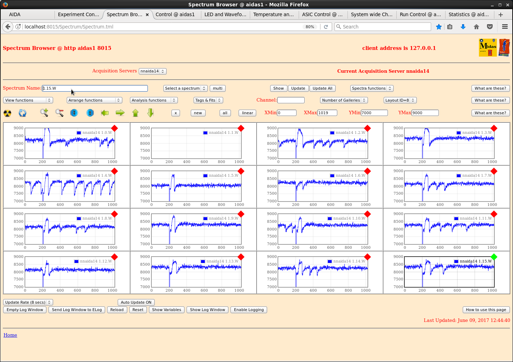Click the Update All button

(323, 88)
